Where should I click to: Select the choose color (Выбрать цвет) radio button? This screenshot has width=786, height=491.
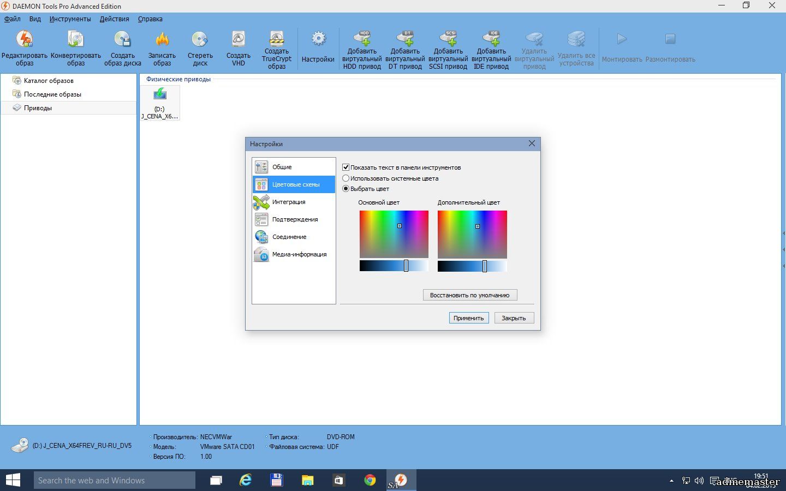click(346, 189)
